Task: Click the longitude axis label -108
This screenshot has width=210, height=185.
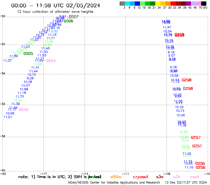Action: 167,174
